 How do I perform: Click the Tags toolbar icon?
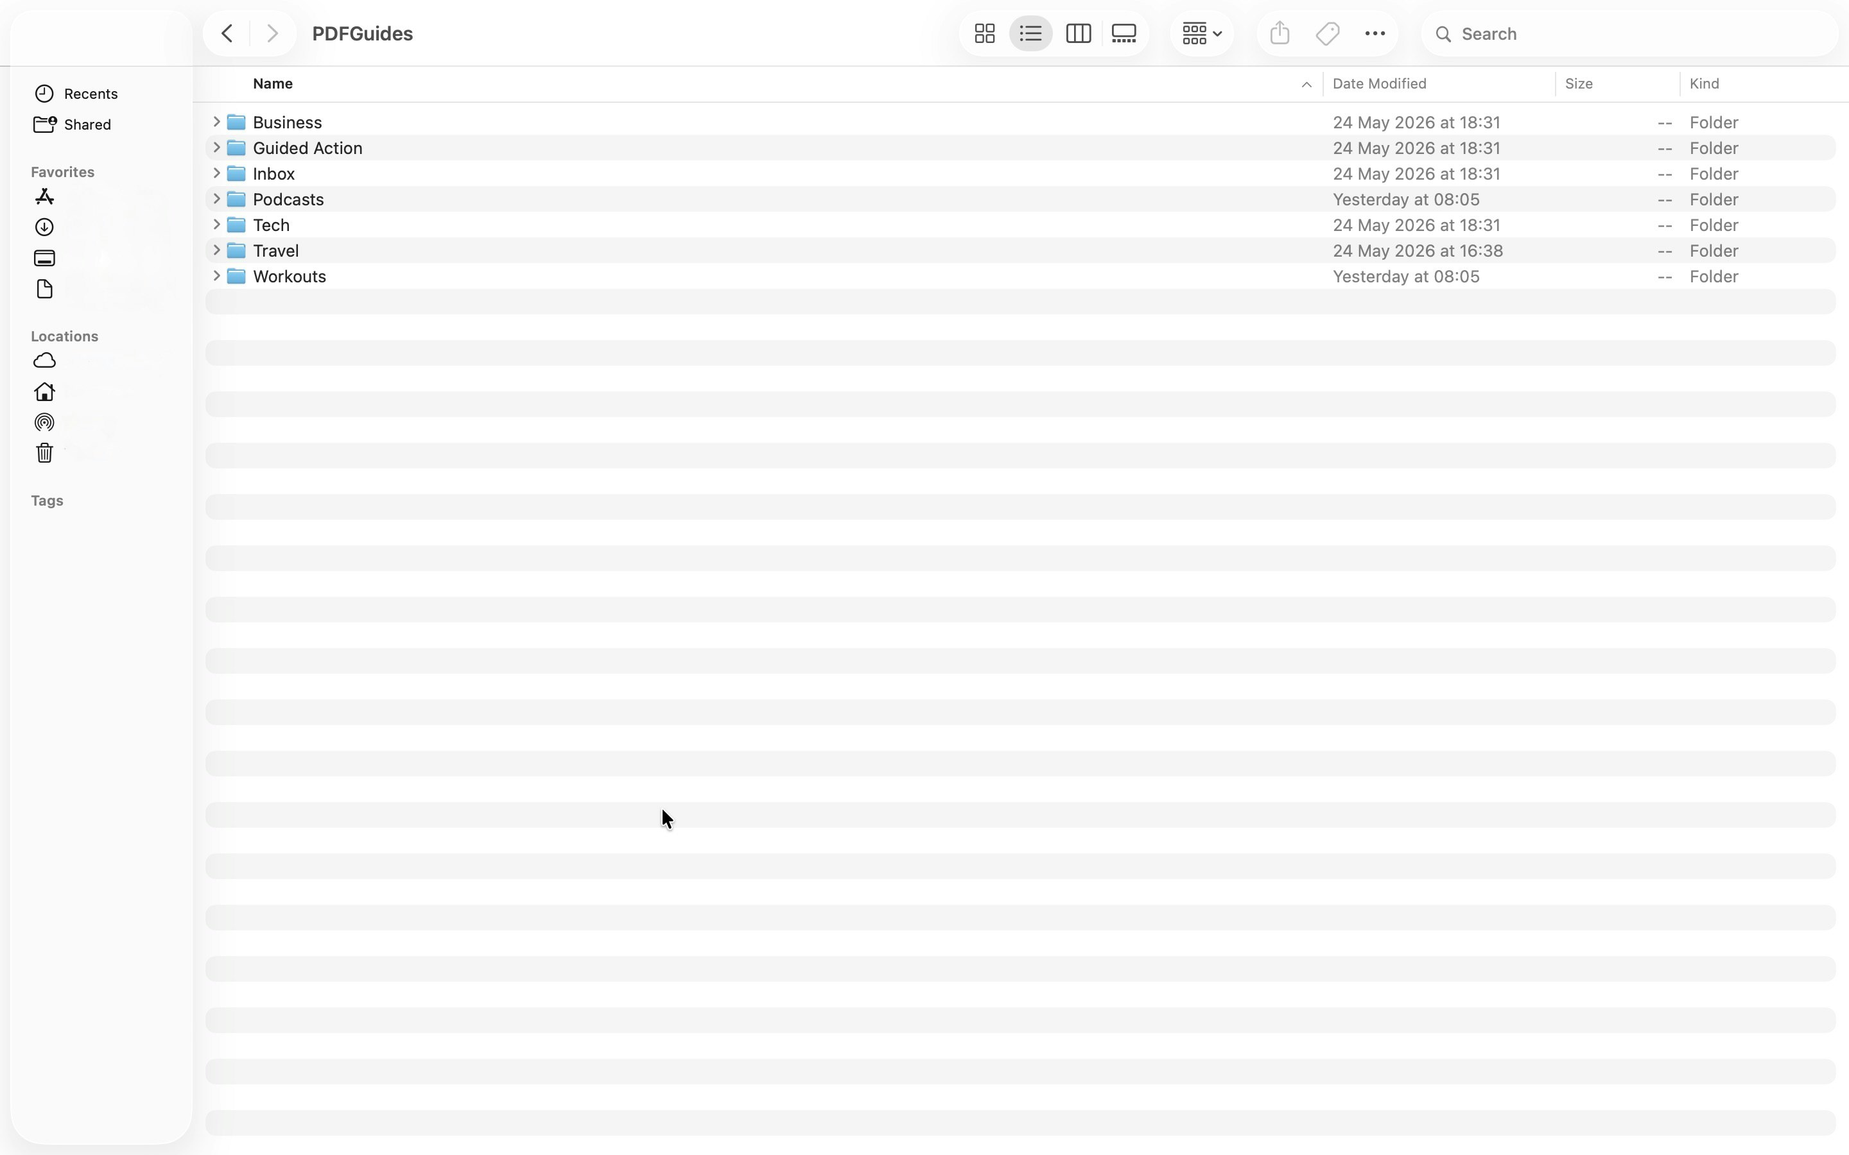(x=1328, y=33)
